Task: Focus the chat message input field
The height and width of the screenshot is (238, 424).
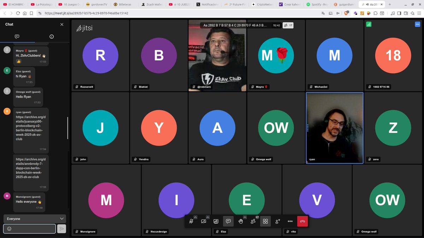Action: click(x=30, y=229)
